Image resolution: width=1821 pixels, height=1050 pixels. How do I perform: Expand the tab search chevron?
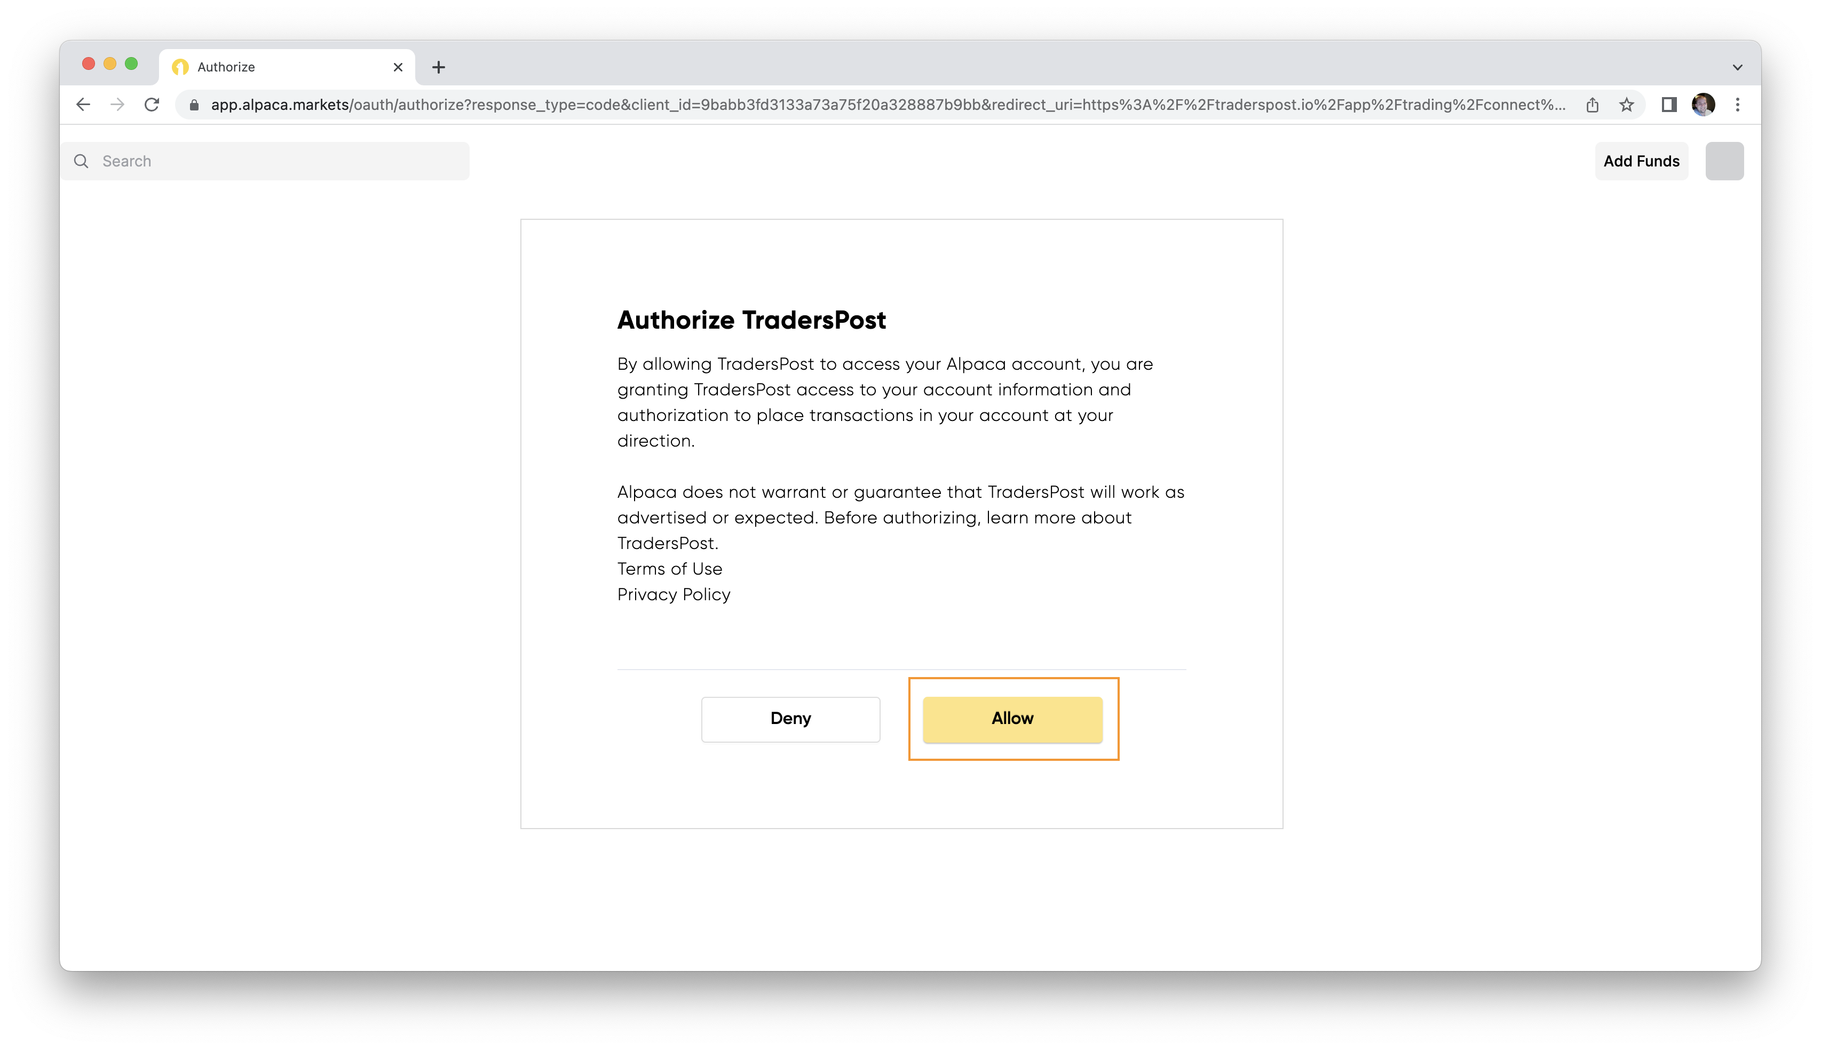pyautogui.click(x=1737, y=67)
